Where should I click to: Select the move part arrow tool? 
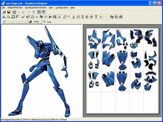[23, 17]
